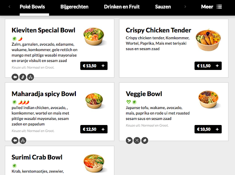Click the fish allergen icon under Kieviten Special Bowl
The image size is (235, 175).
(15, 77)
